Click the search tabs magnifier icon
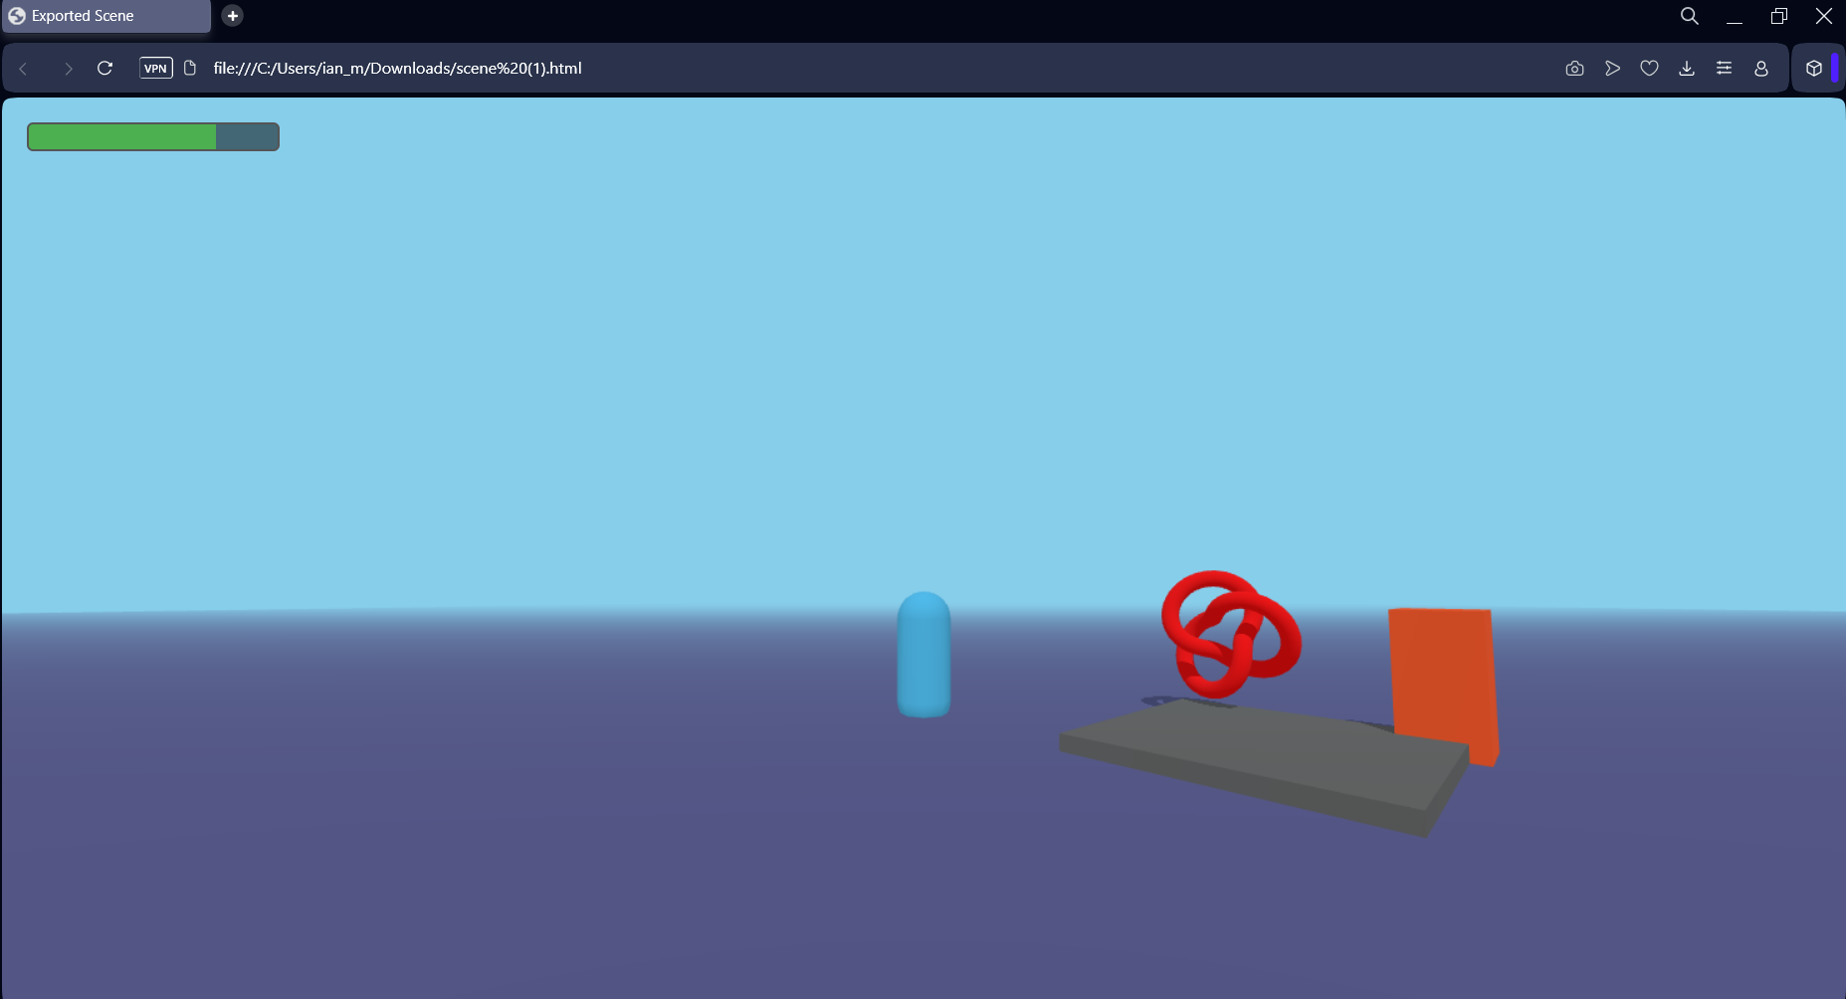 coord(1689,16)
